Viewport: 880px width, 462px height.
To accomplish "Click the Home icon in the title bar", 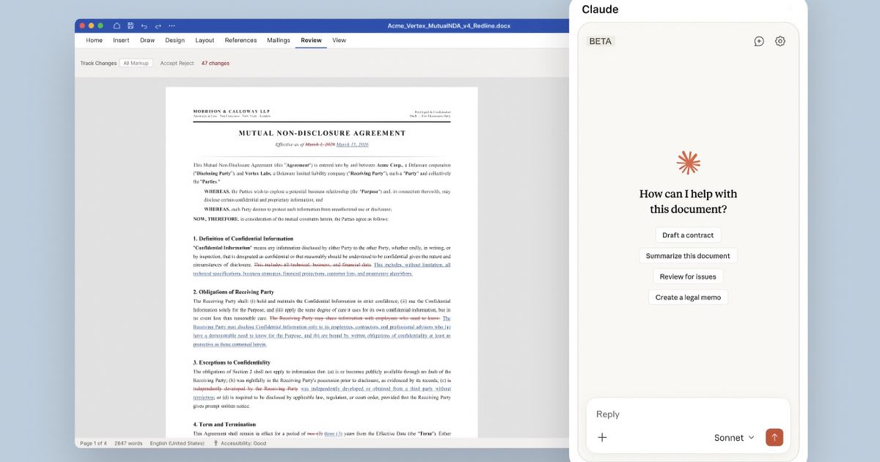I will pos(117,25).
